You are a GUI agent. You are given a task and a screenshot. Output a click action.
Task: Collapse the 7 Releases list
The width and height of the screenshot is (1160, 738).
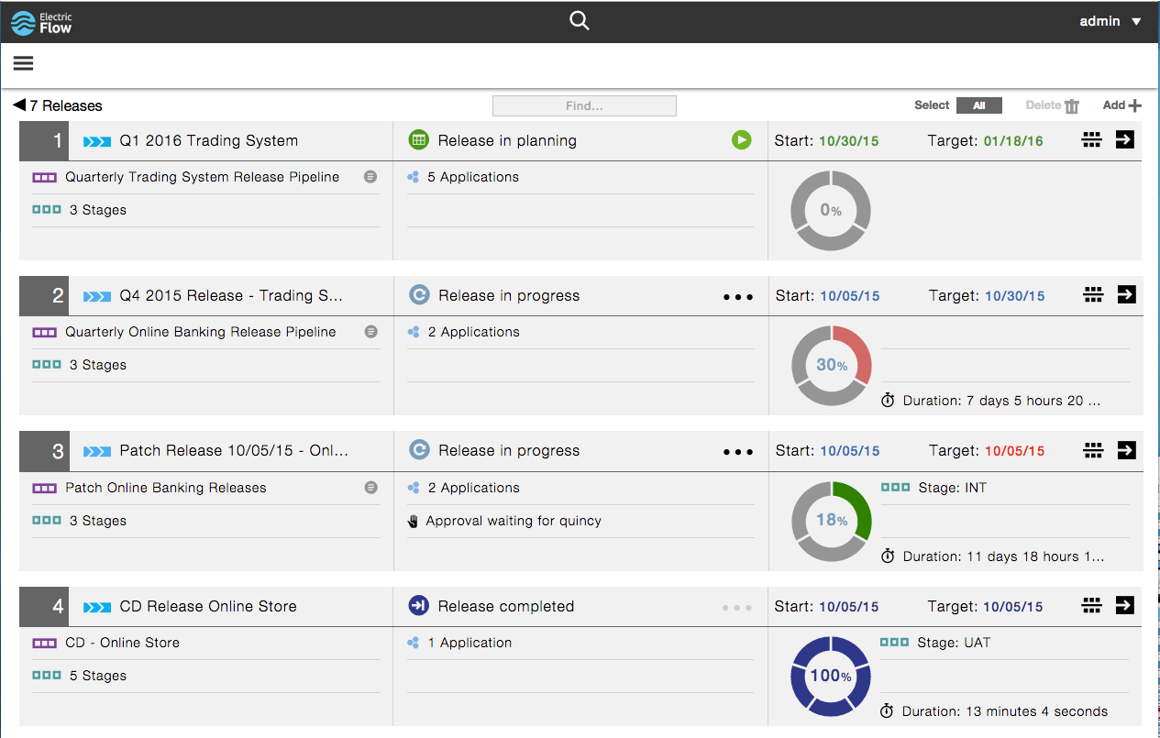[x=19, y=105]
